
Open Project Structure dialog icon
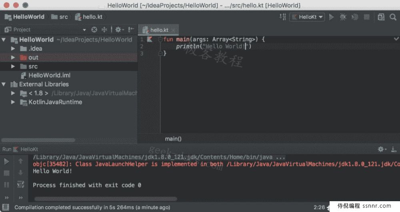coord(381,17)
